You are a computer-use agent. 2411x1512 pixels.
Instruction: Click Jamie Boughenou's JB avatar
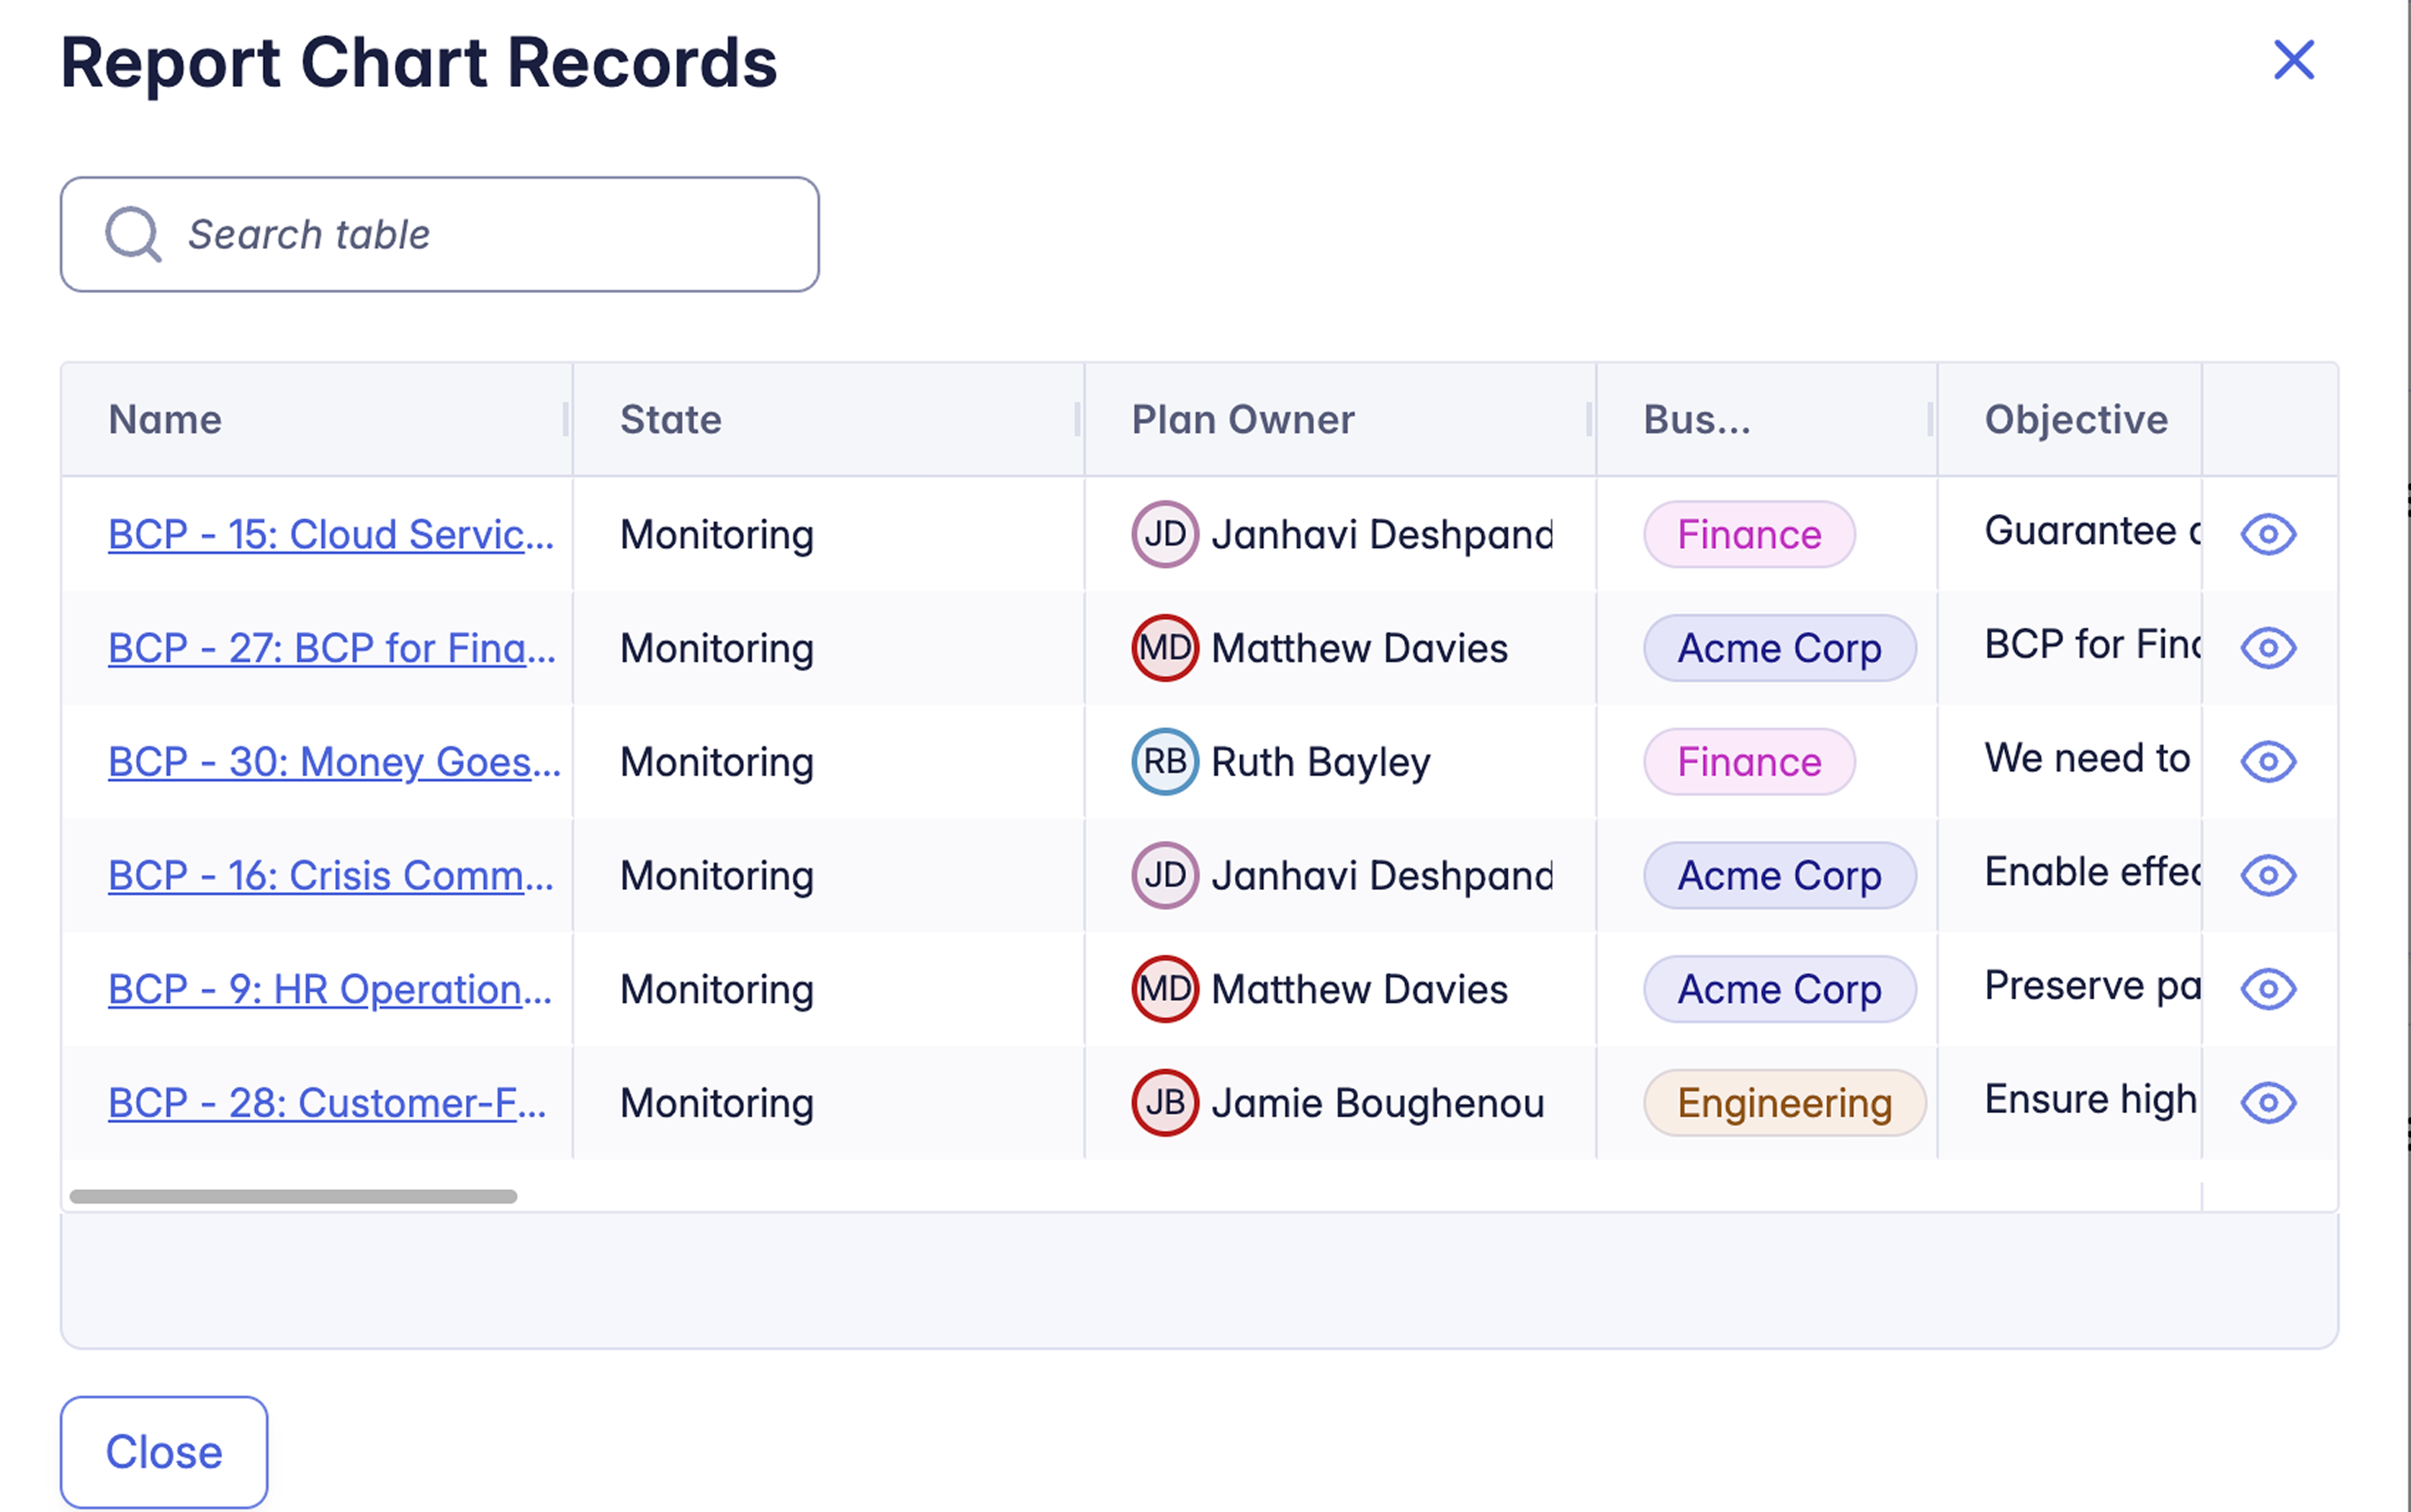[1164, 1103]
